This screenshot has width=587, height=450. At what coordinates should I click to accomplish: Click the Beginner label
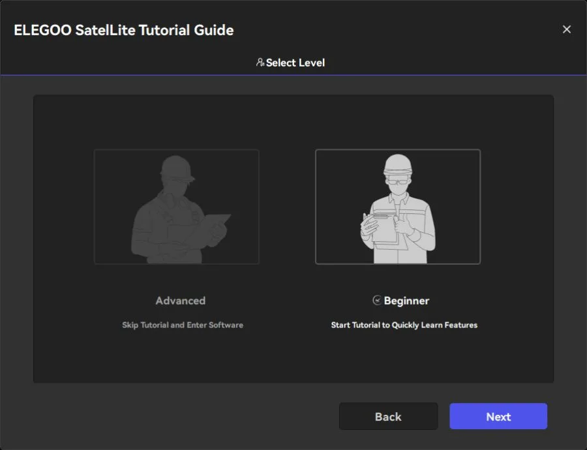(406, 301)
